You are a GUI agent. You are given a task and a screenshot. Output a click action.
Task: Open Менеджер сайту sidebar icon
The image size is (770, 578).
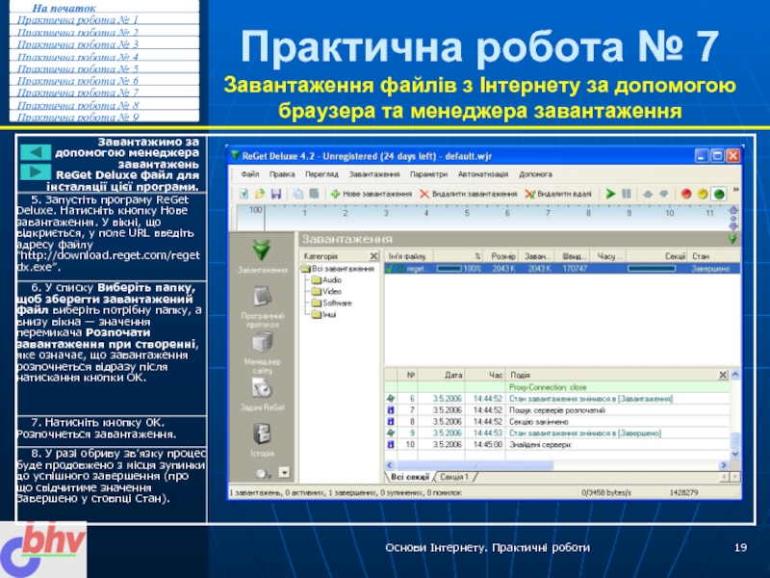262,353
